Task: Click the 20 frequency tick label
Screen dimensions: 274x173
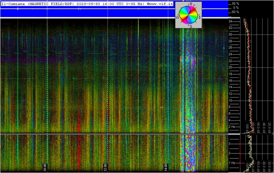Action: click(x=230, y=67)
